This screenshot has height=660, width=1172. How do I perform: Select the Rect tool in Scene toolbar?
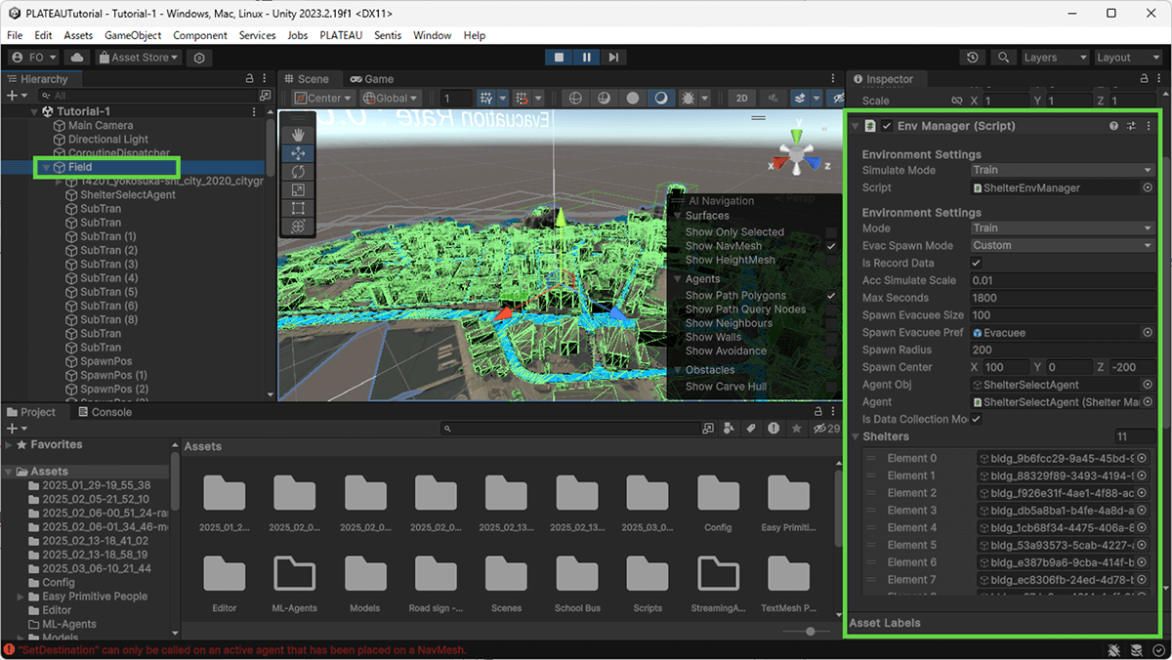[x=298, y=208]
